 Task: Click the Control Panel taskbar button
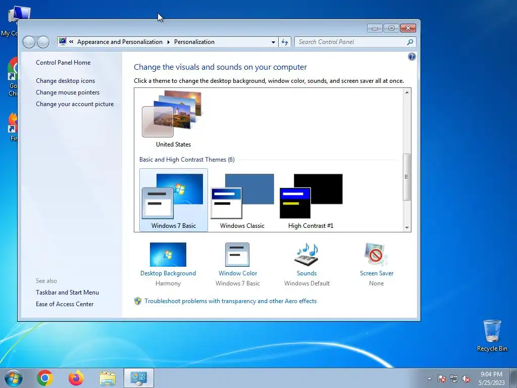[x=139, y=378]
